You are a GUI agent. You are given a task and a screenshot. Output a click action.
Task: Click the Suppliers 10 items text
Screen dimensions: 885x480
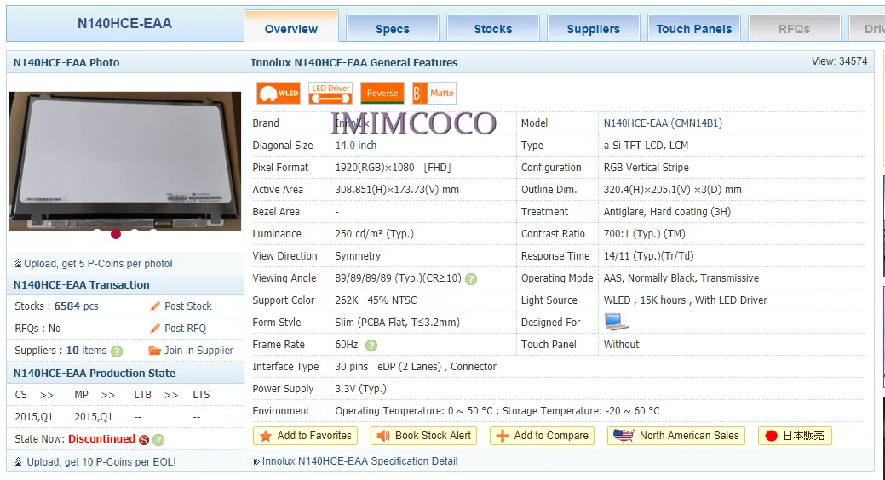click(60, 351)
